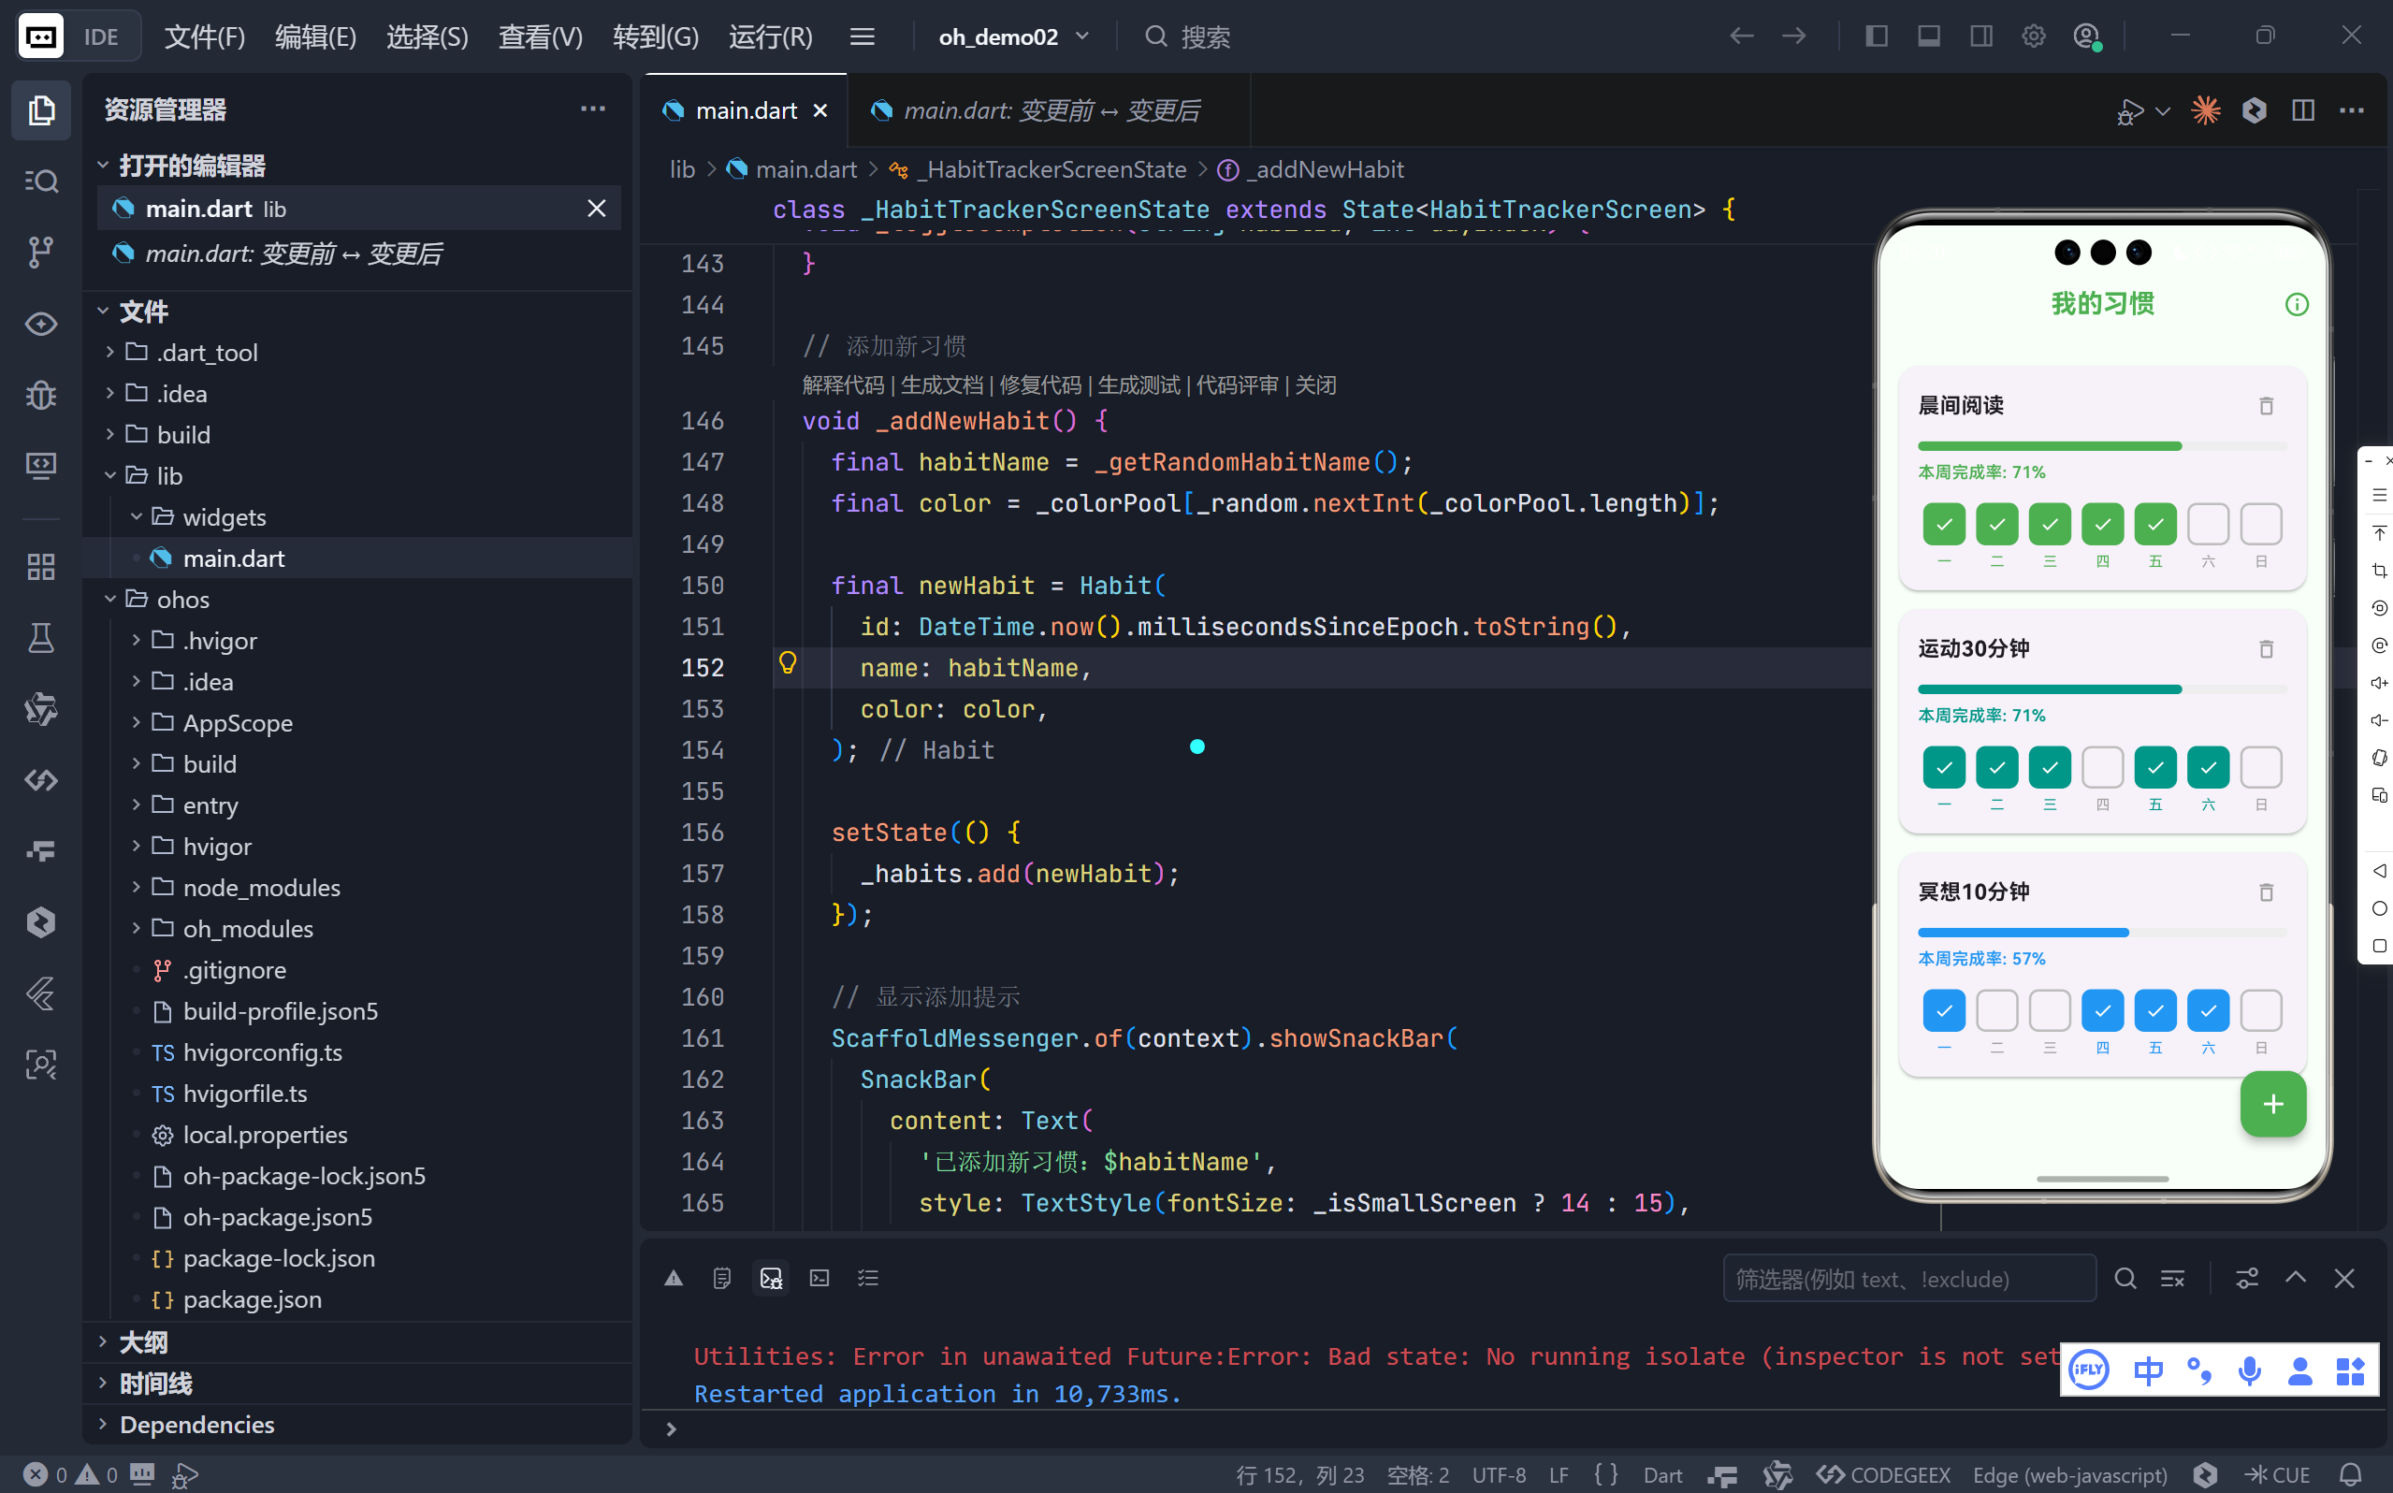The width and height of the screenshot is (2393, 1493).
Task: Uncheck Monday box for 运动30分钟 habit
Action: pos(1943,767)
